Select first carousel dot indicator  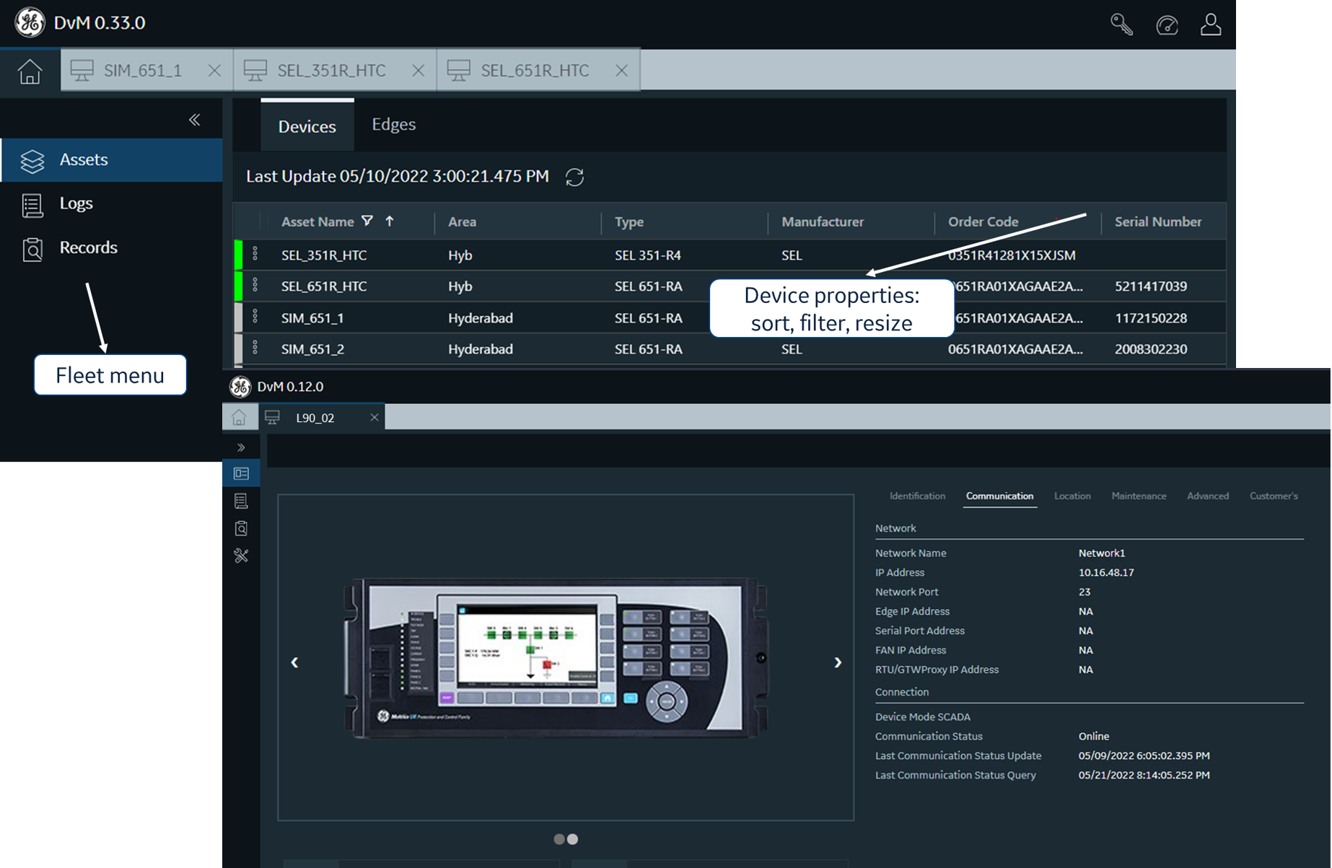(559, 839)
